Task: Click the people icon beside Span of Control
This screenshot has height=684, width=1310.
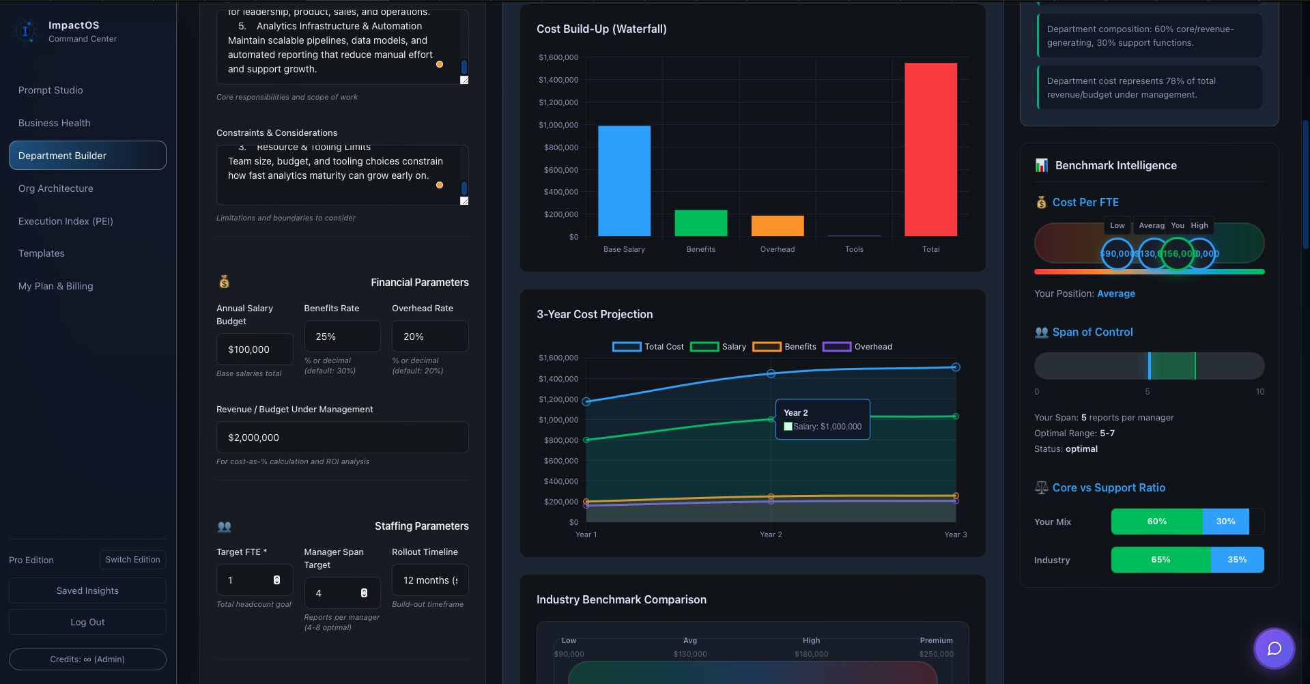Action: 1040,332
